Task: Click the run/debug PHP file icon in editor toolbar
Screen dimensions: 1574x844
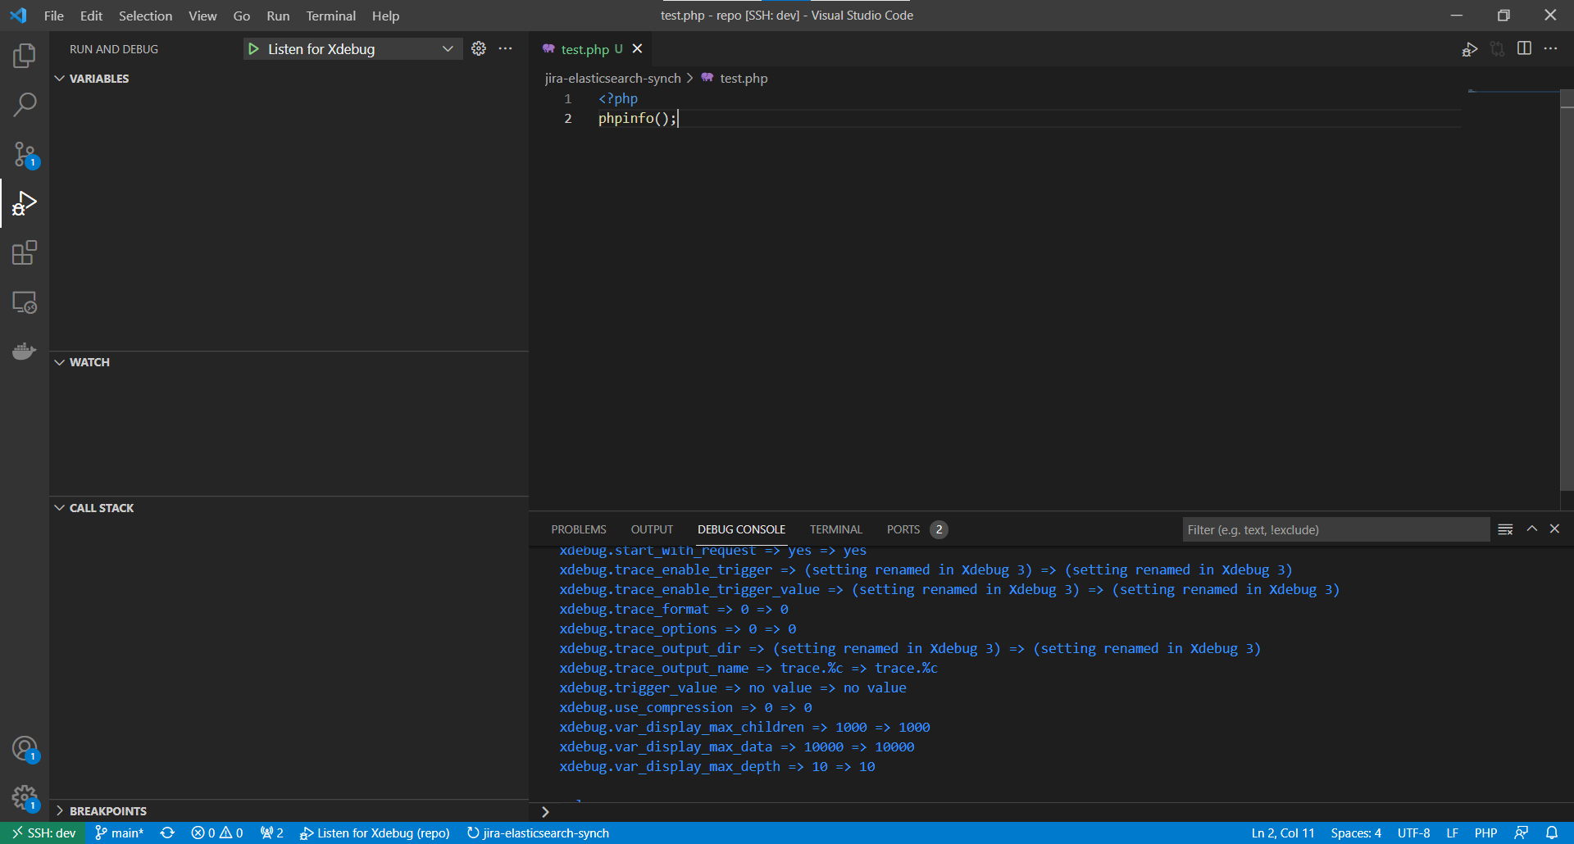Action: 1470,49
